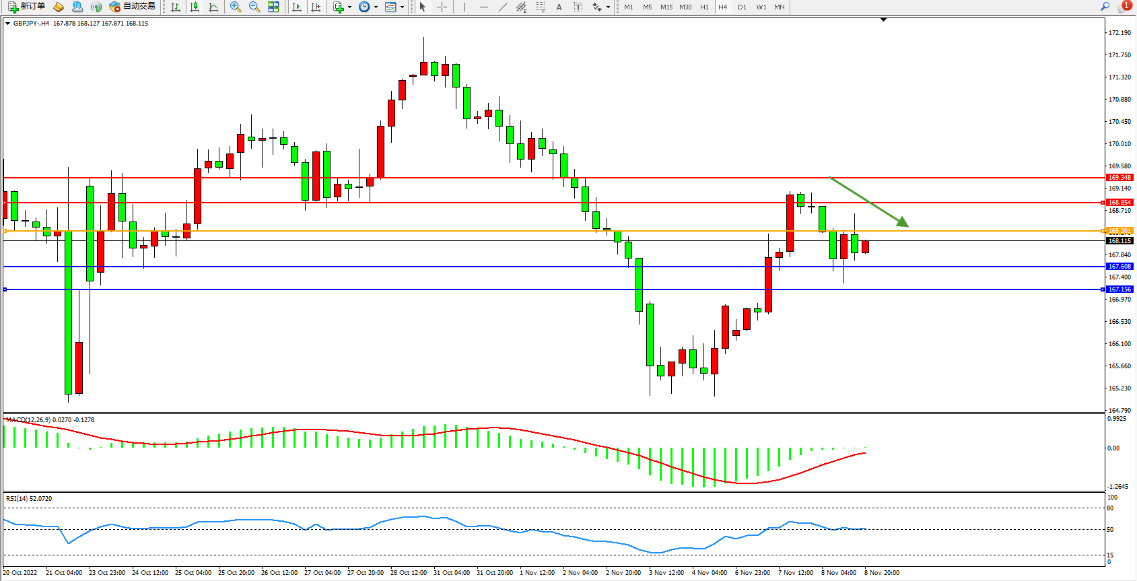Screen dimensions: 1137x581
Task: Tile chart windows with grid icon
Action: [273, 7]
